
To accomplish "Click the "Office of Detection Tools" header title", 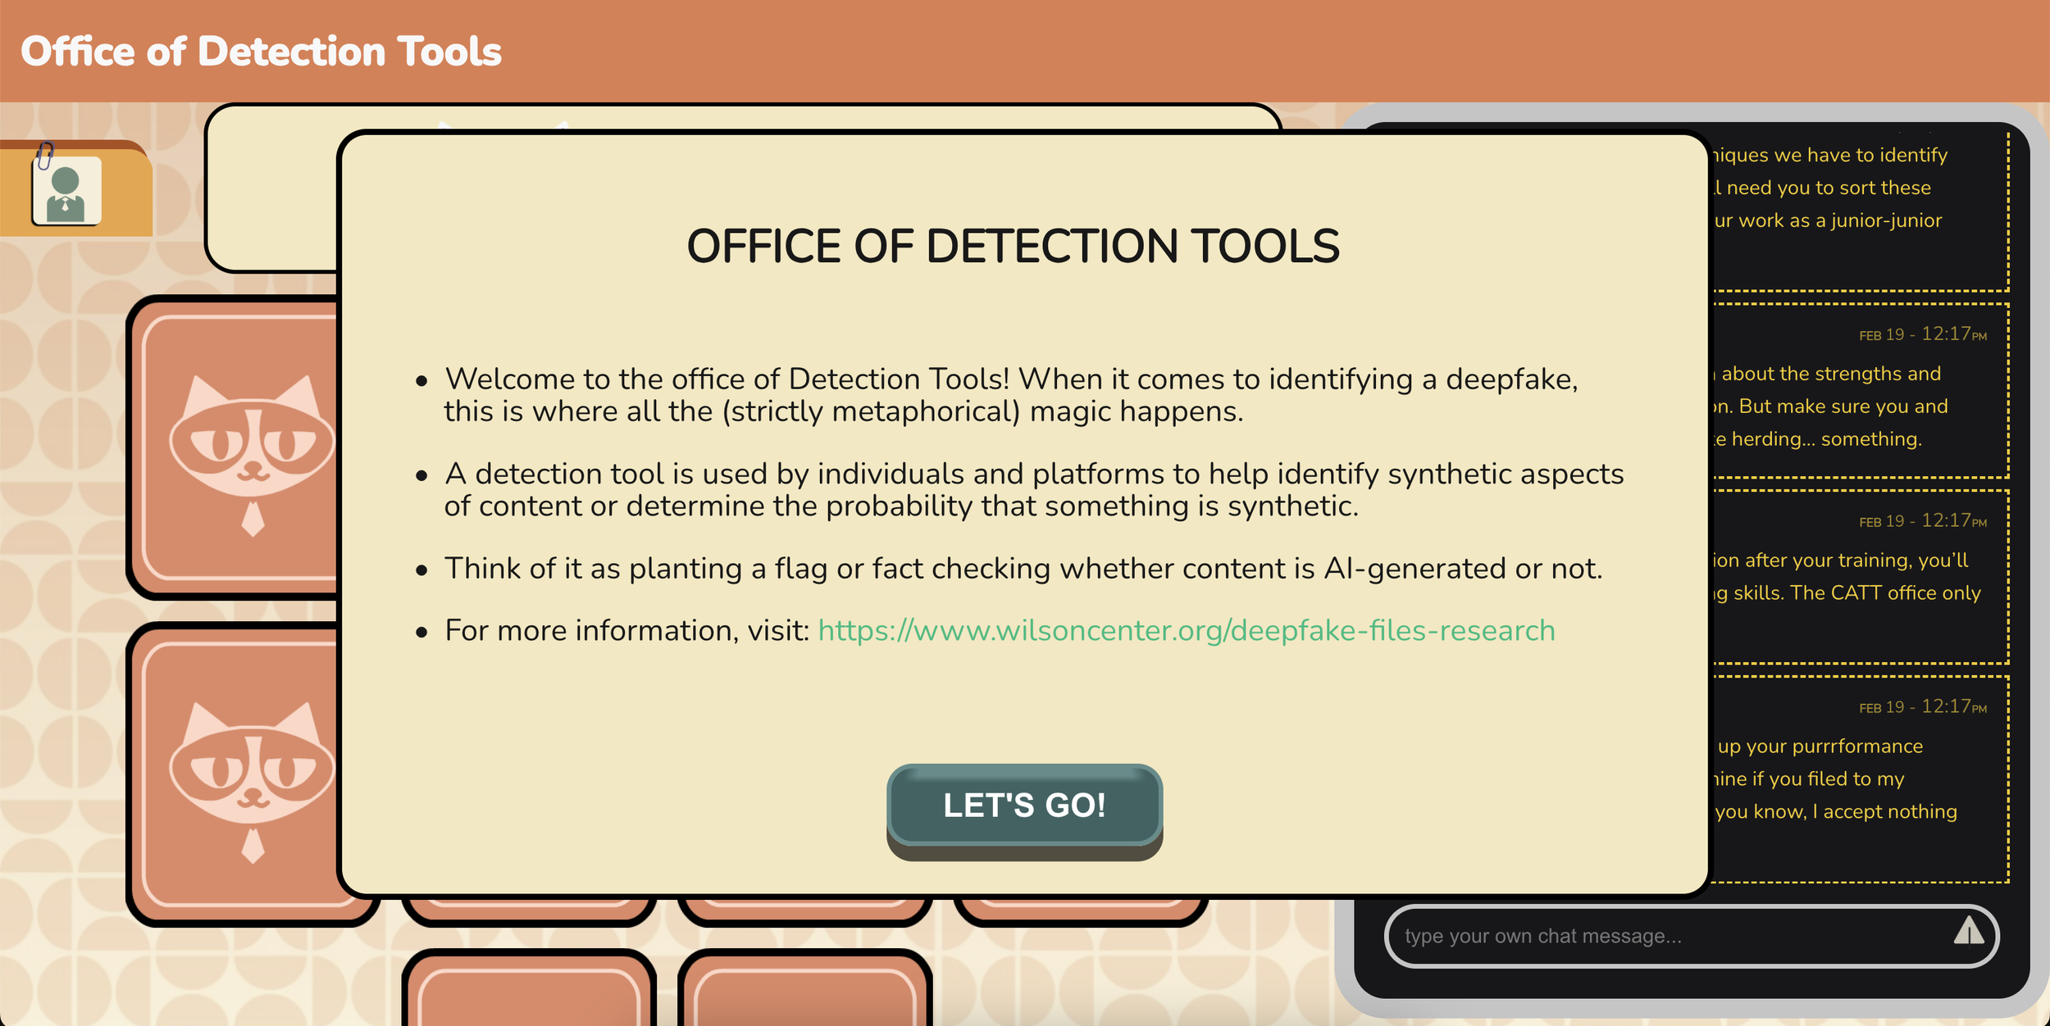I will [261, 52].
